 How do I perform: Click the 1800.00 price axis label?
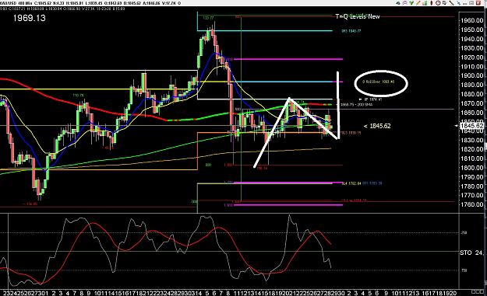471,168
